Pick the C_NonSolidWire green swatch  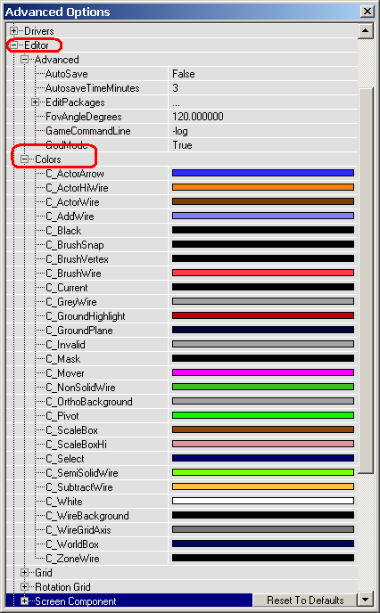click(263, 387)
